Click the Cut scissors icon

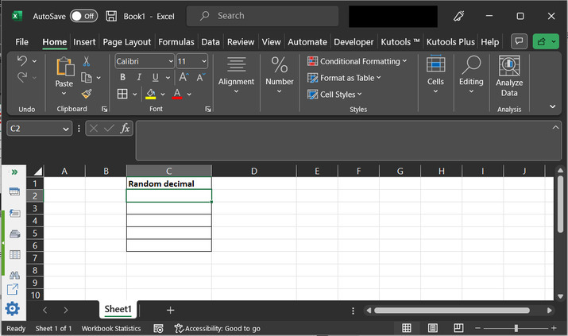point(87,61)
